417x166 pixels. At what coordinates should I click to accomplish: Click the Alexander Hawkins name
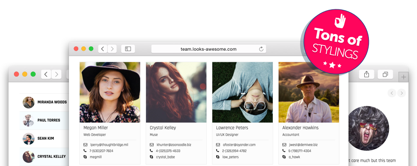pos(300,128)
